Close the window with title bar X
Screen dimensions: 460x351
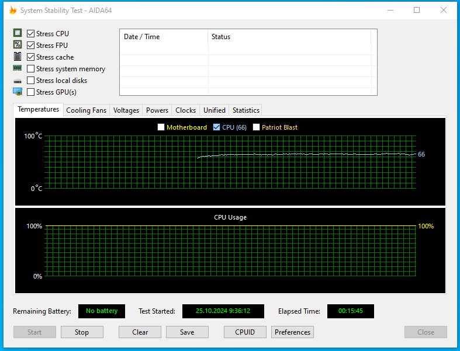(x=444, y=11)
